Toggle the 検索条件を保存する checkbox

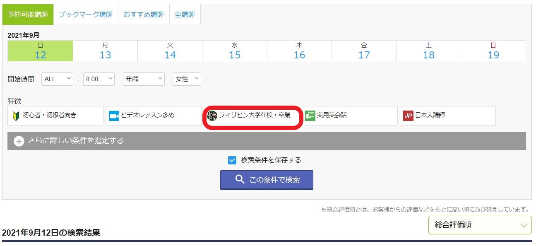(232, 160)
